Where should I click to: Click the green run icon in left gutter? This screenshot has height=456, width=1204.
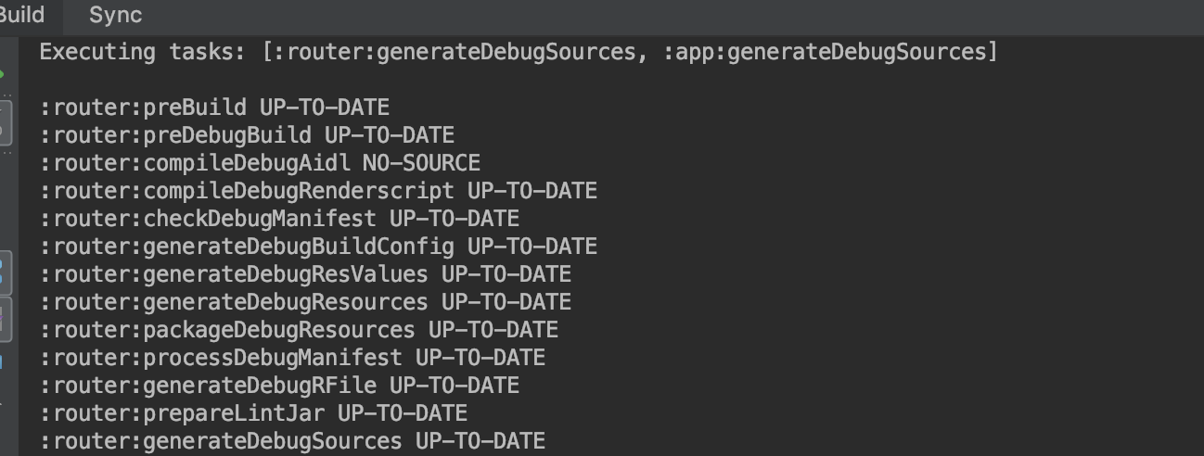point(3,73)
